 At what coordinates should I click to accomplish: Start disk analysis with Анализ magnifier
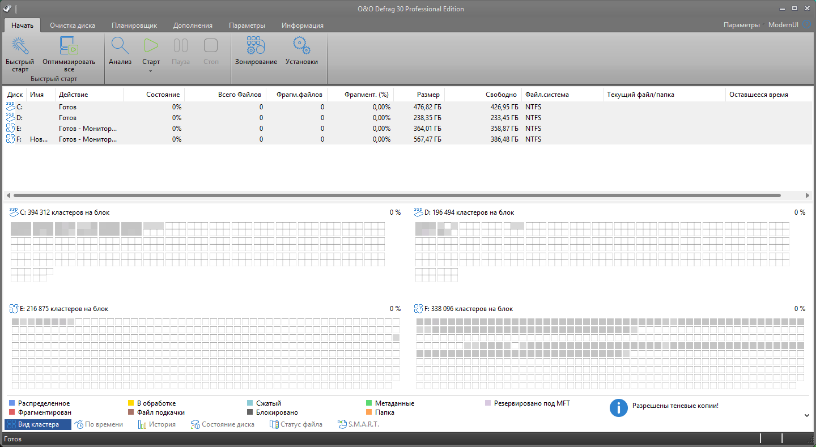coord(120,46)
